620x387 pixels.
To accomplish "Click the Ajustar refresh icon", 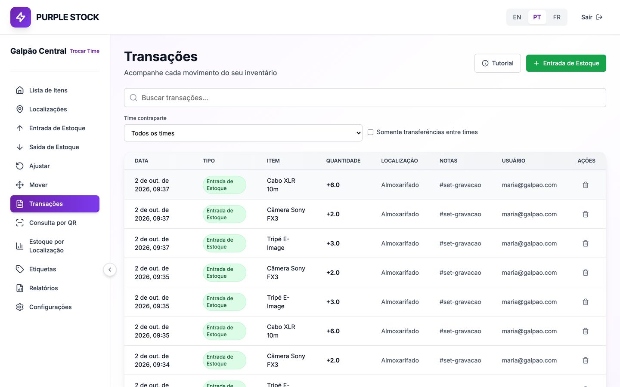I will tap(20, 166).
